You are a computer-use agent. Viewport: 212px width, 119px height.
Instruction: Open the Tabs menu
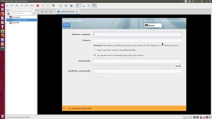tap(26, 6)
